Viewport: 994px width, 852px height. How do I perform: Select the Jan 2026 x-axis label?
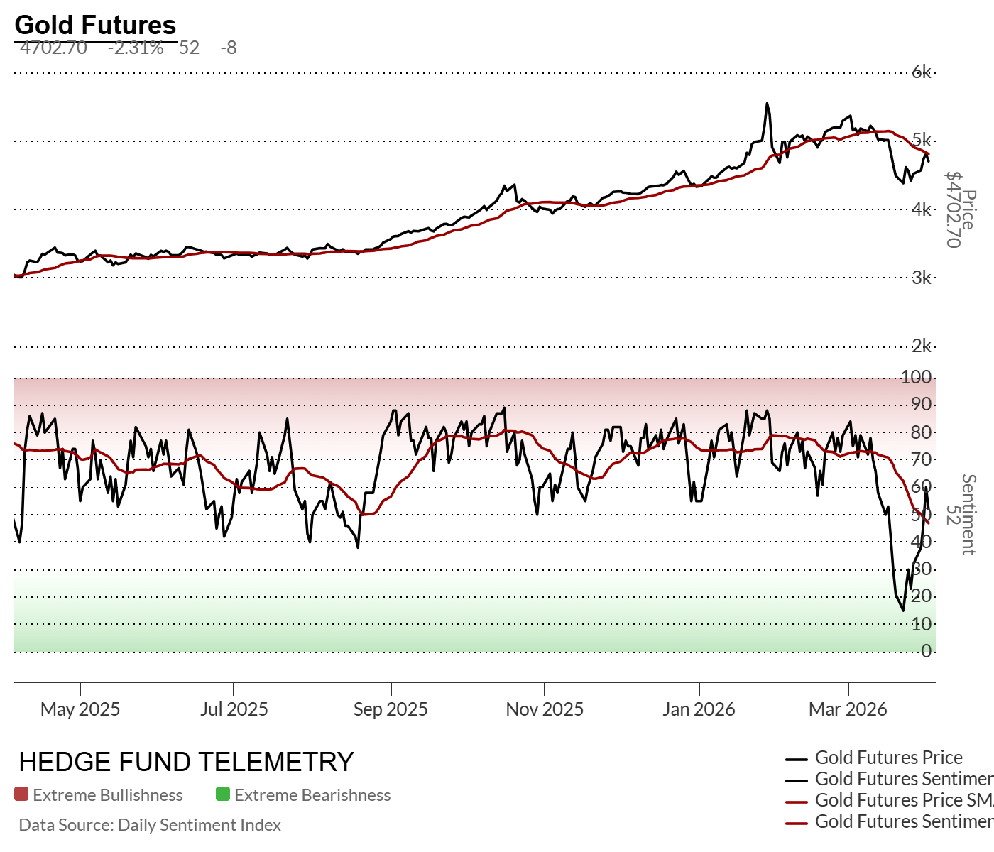[699, 709]
